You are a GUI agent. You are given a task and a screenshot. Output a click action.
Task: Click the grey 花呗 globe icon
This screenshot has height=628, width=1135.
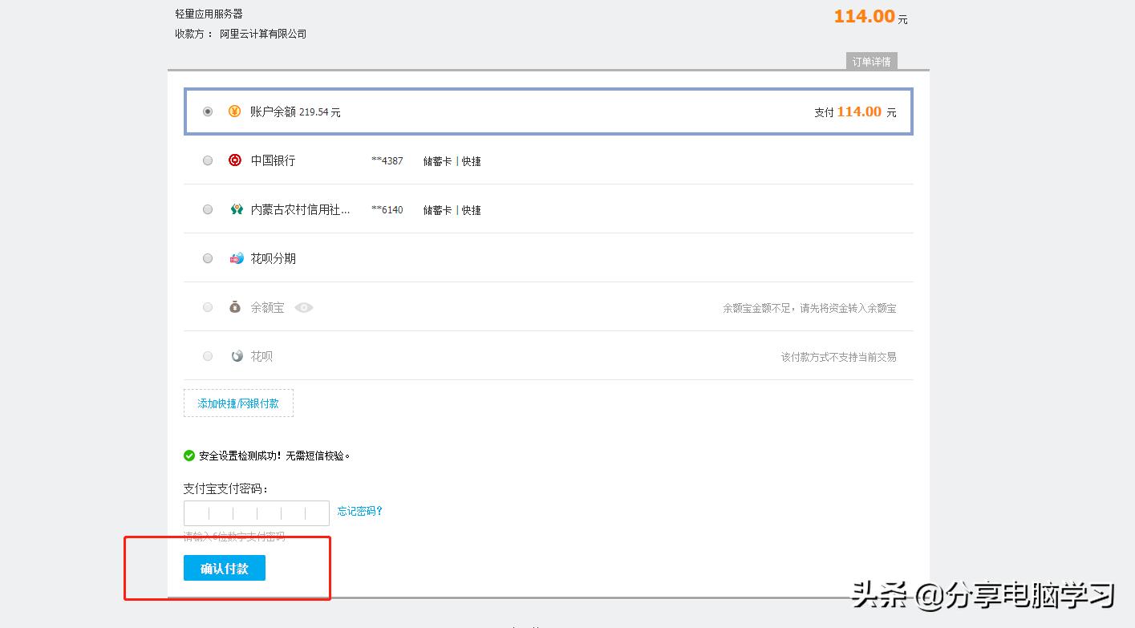pyautogui.click(x=235, y=355)
